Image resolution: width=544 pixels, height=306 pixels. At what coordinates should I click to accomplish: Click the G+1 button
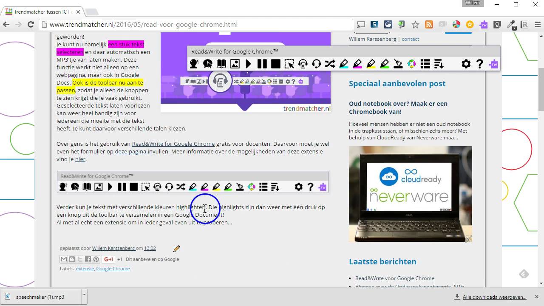(x=108, y=259)
